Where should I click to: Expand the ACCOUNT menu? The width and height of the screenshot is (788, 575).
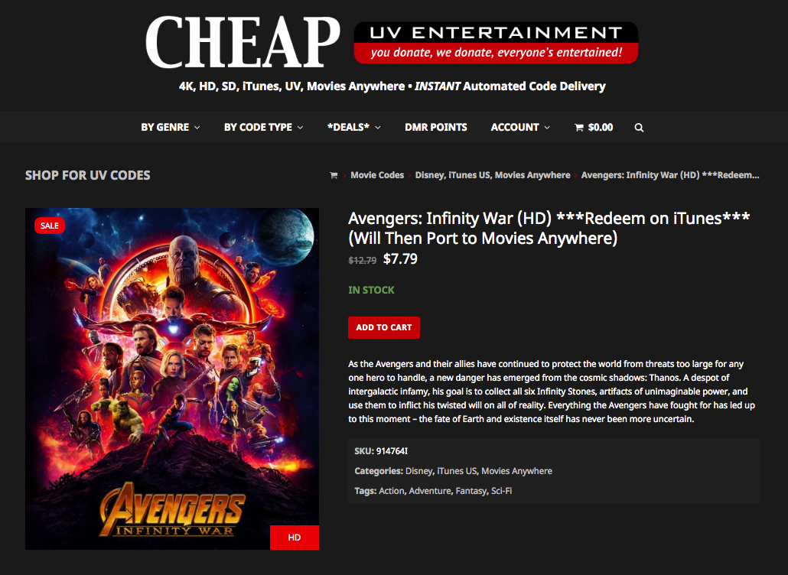(520, 127)
